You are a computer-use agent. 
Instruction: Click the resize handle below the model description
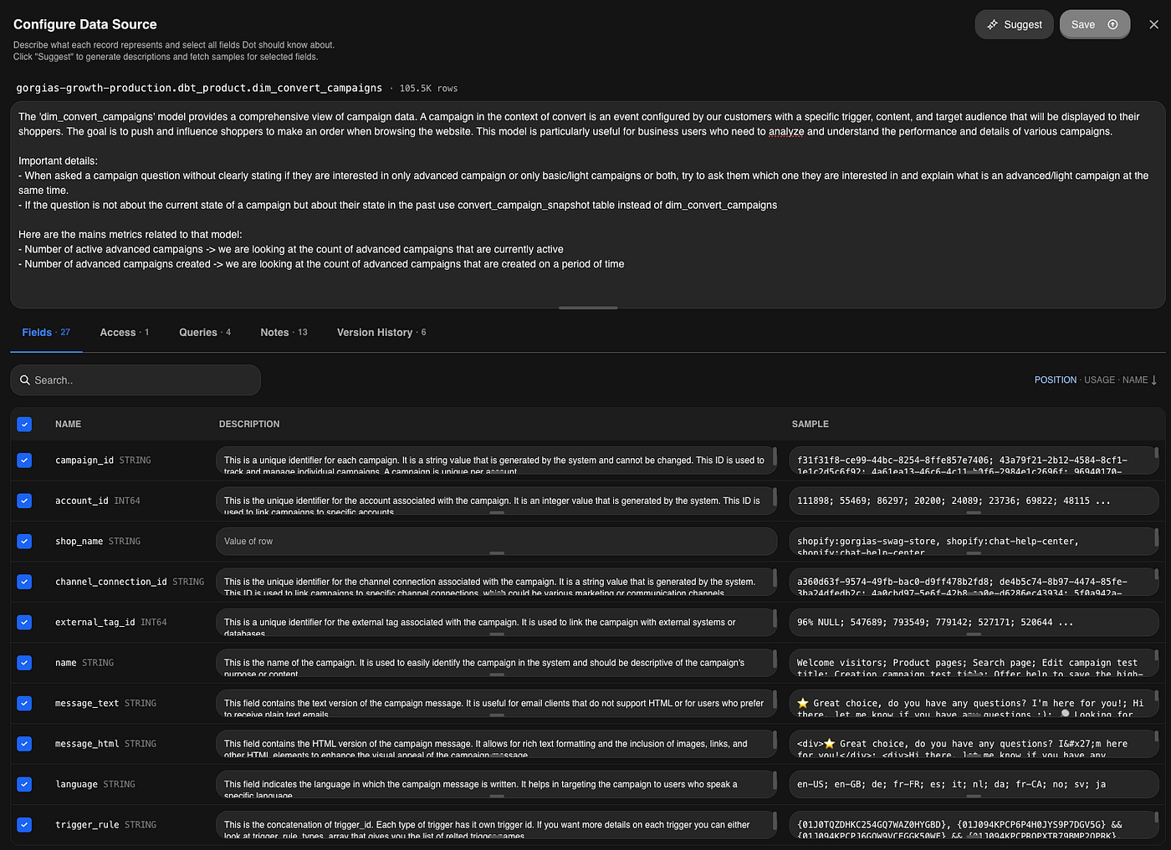[588, 308]
